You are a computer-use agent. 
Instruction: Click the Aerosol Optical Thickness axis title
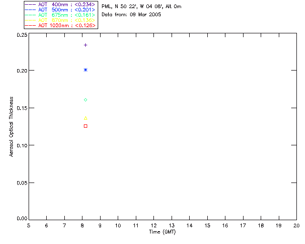(11, 126)
